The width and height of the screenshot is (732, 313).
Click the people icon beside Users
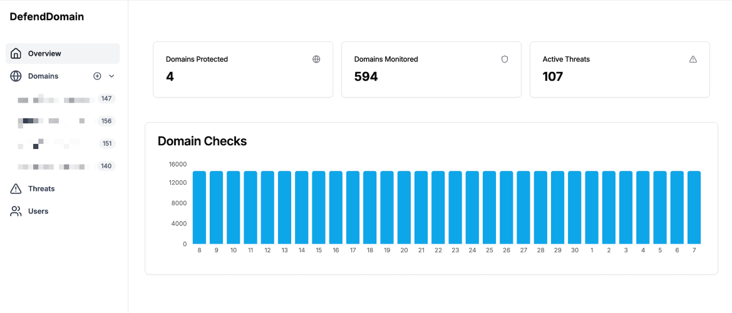point(16,212)
